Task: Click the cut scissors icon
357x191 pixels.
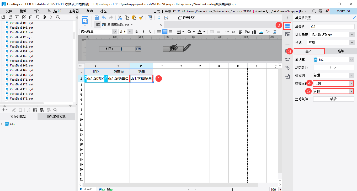Action: (120, 18)
